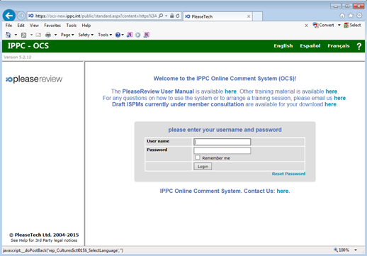
Task: Open the other training material 'here' link
Action: [332, 91]
